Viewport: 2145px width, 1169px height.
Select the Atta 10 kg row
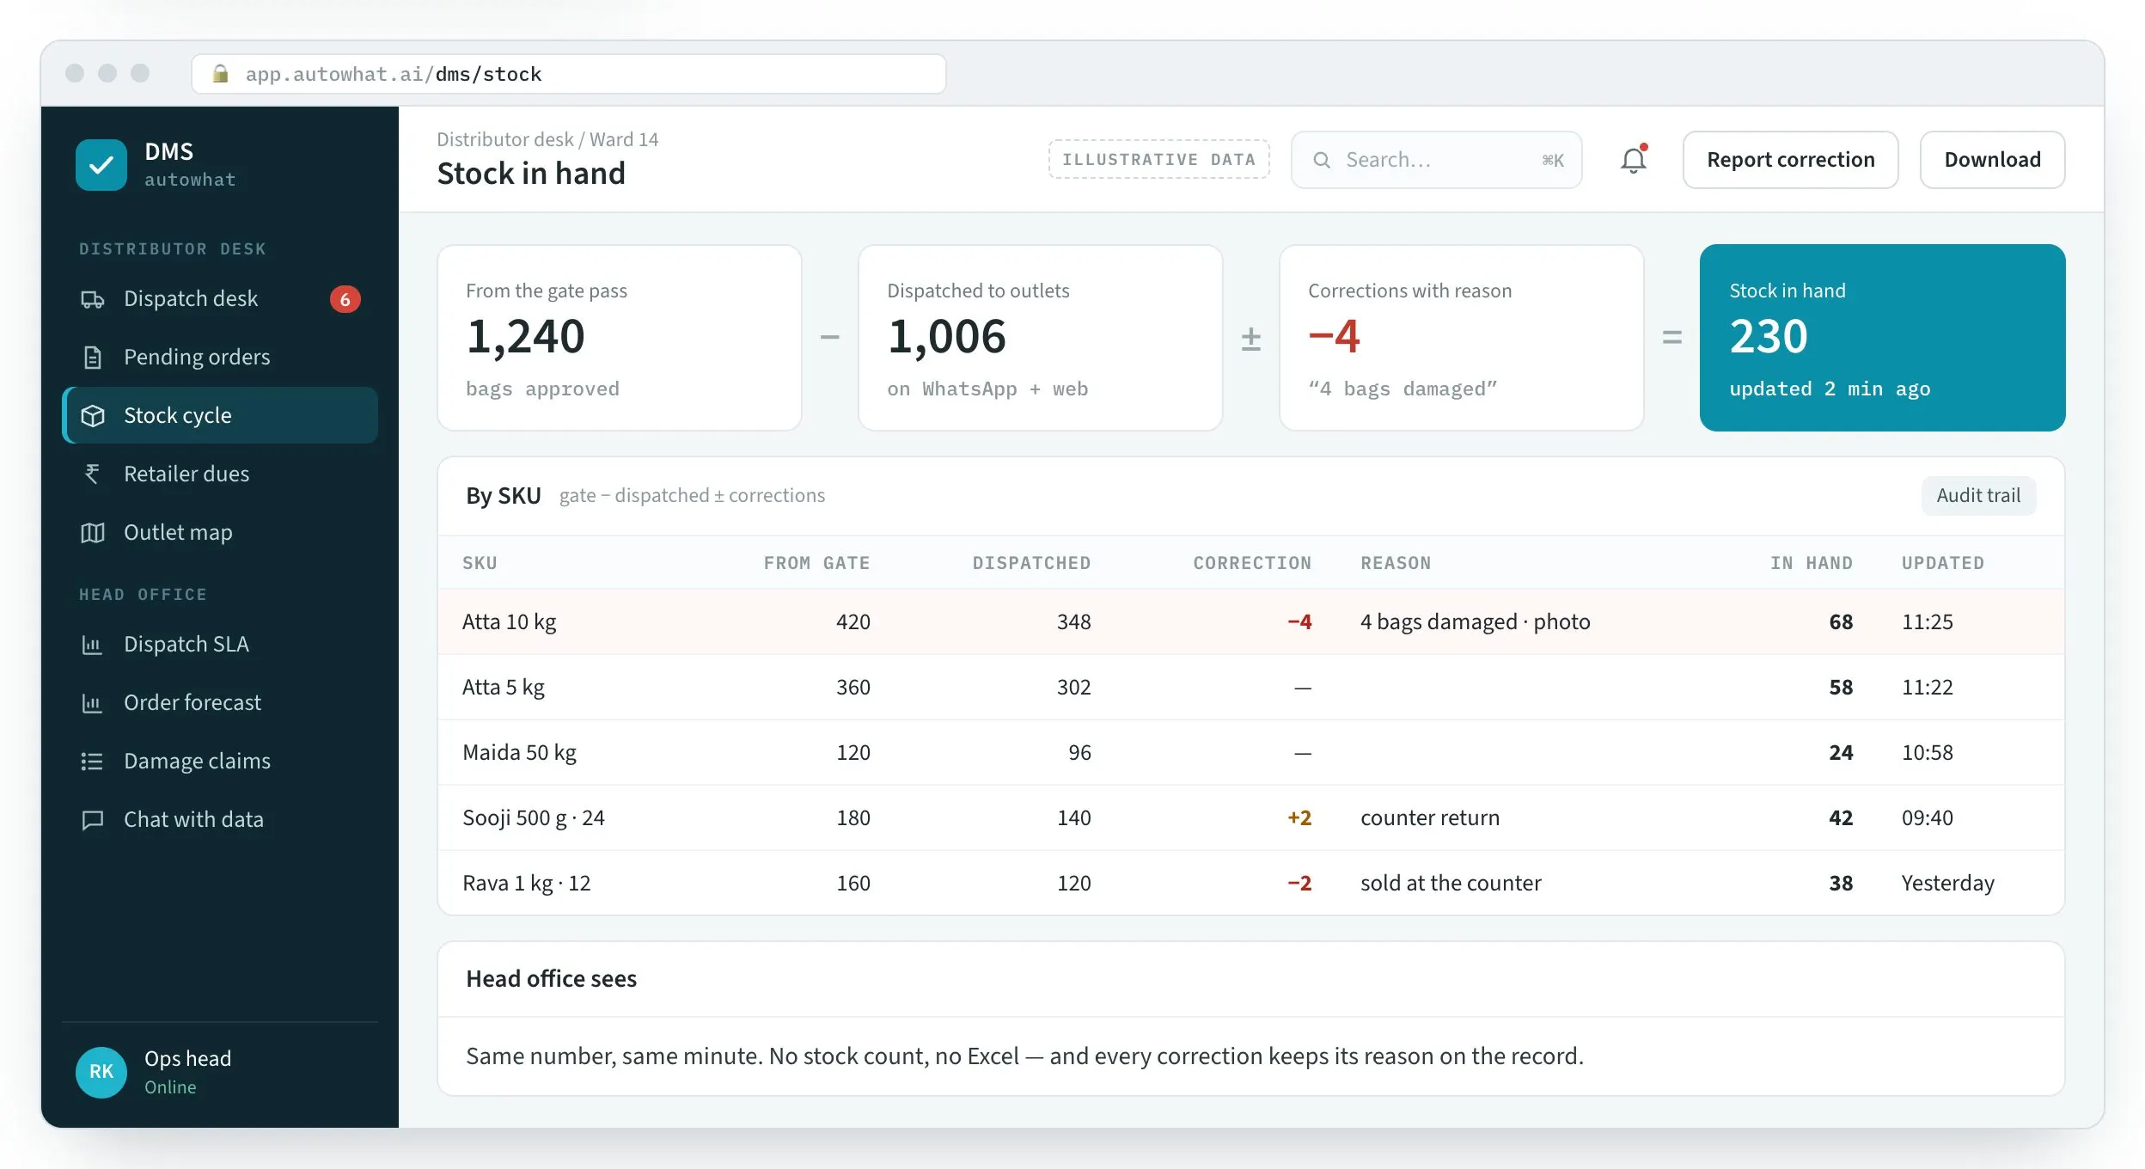tap(1250, 621)
